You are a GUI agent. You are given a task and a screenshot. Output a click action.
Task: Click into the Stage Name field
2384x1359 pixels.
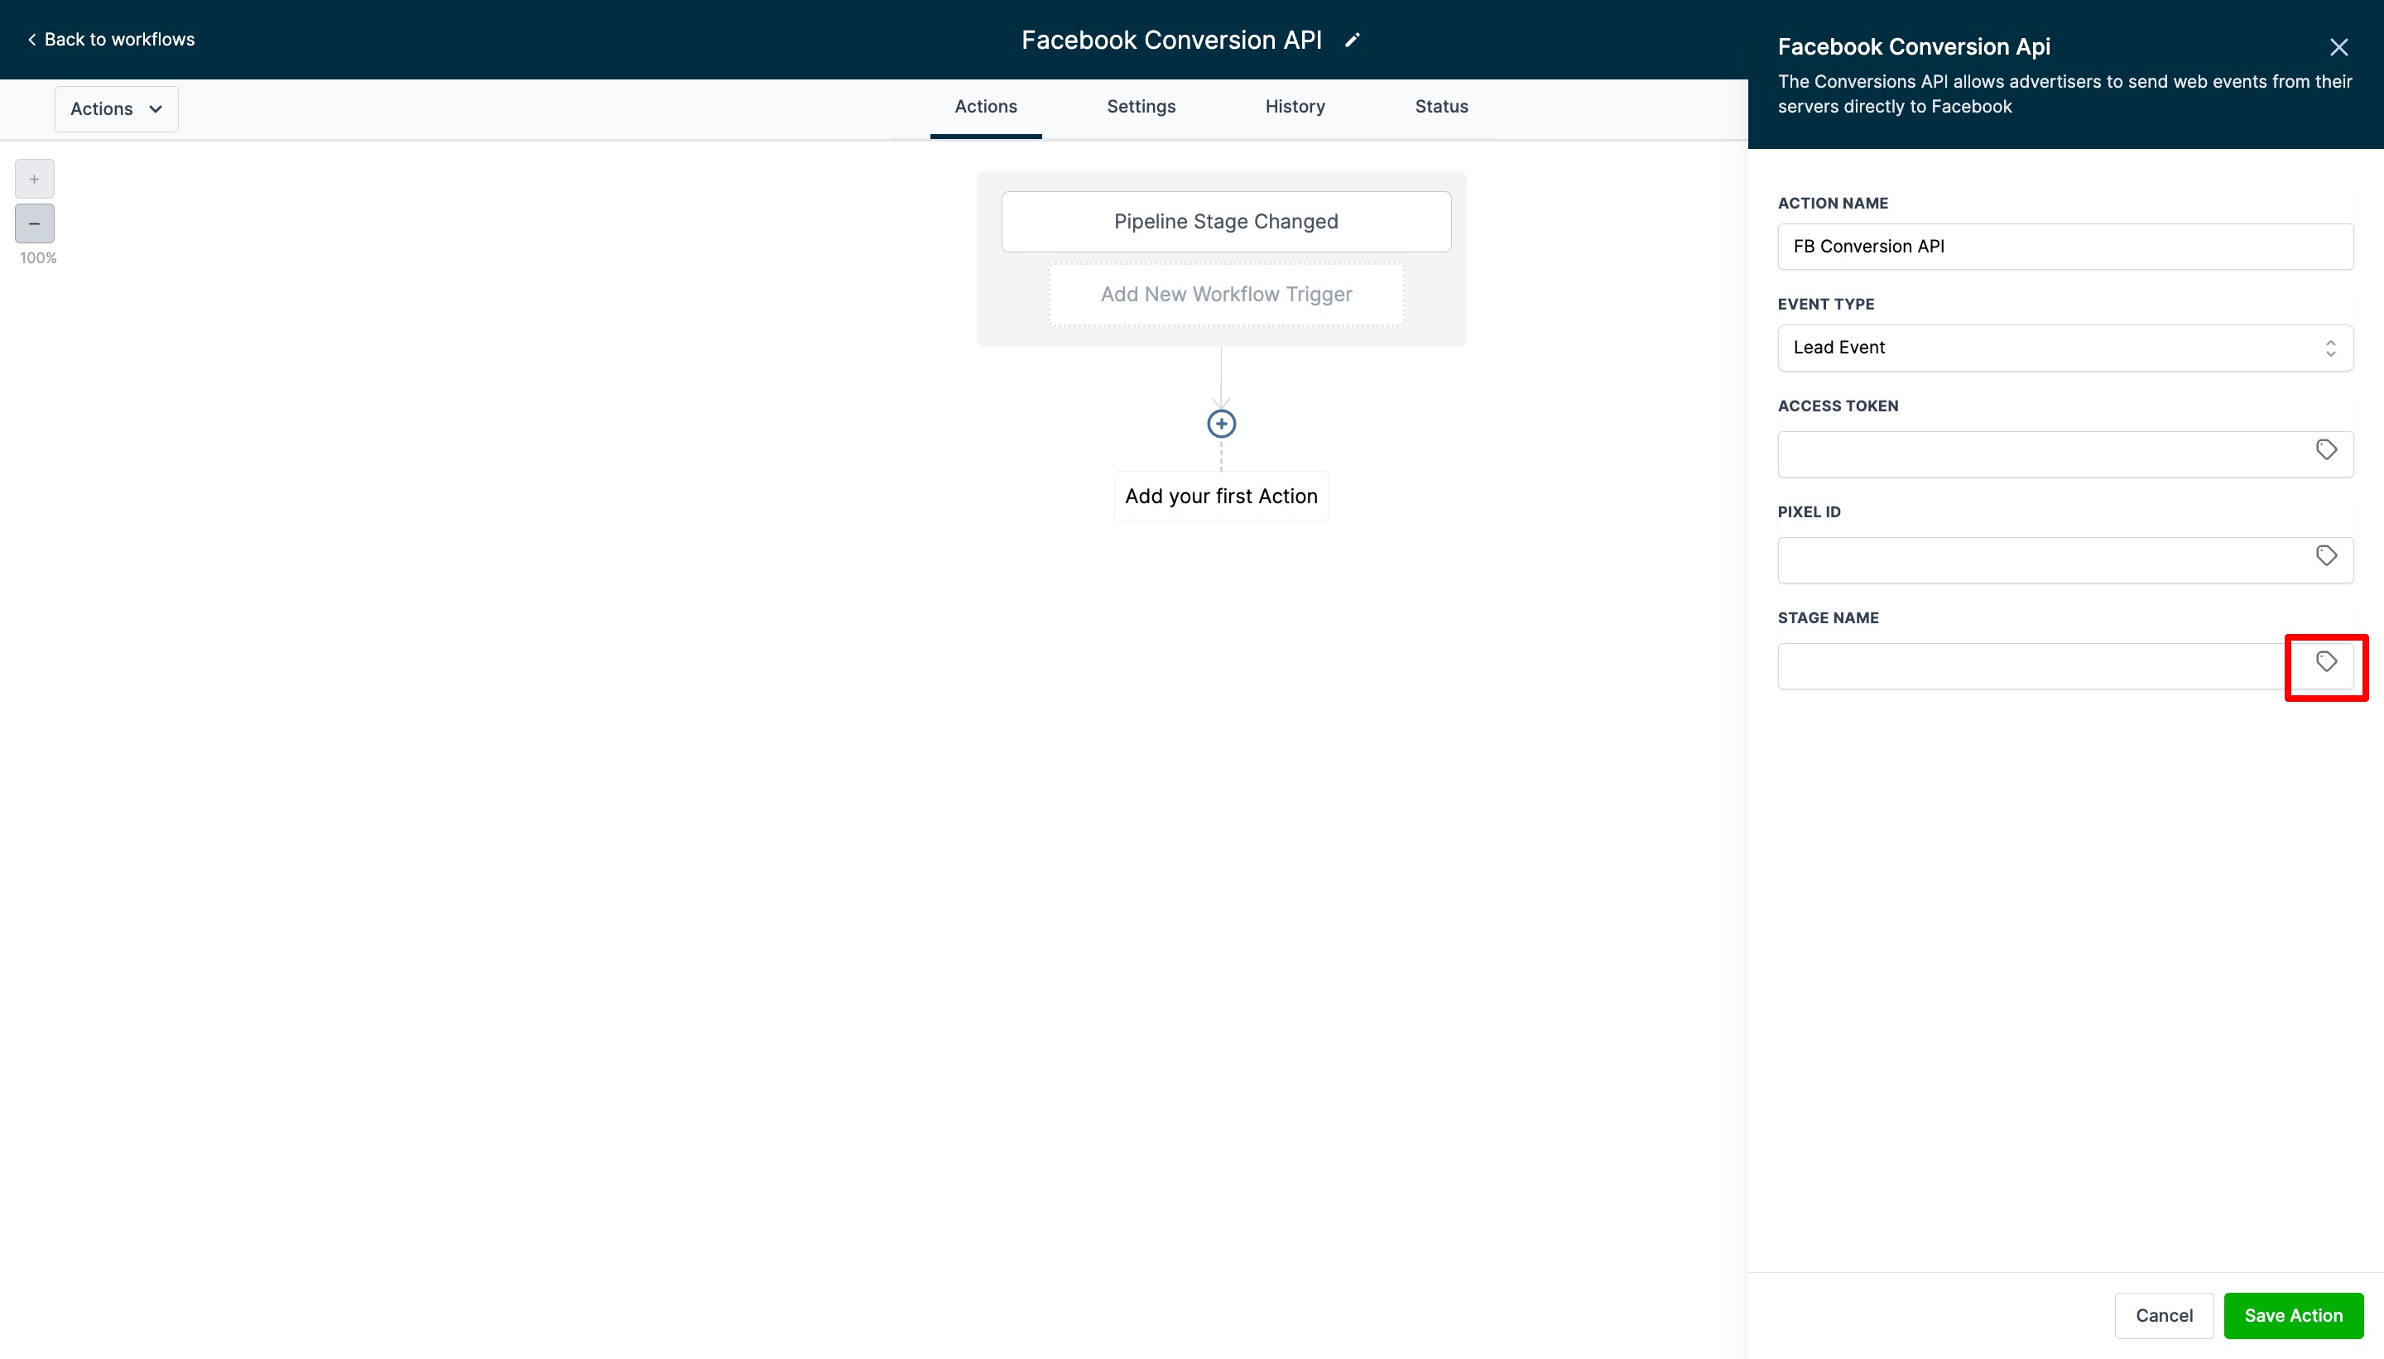pos(2026,666)
